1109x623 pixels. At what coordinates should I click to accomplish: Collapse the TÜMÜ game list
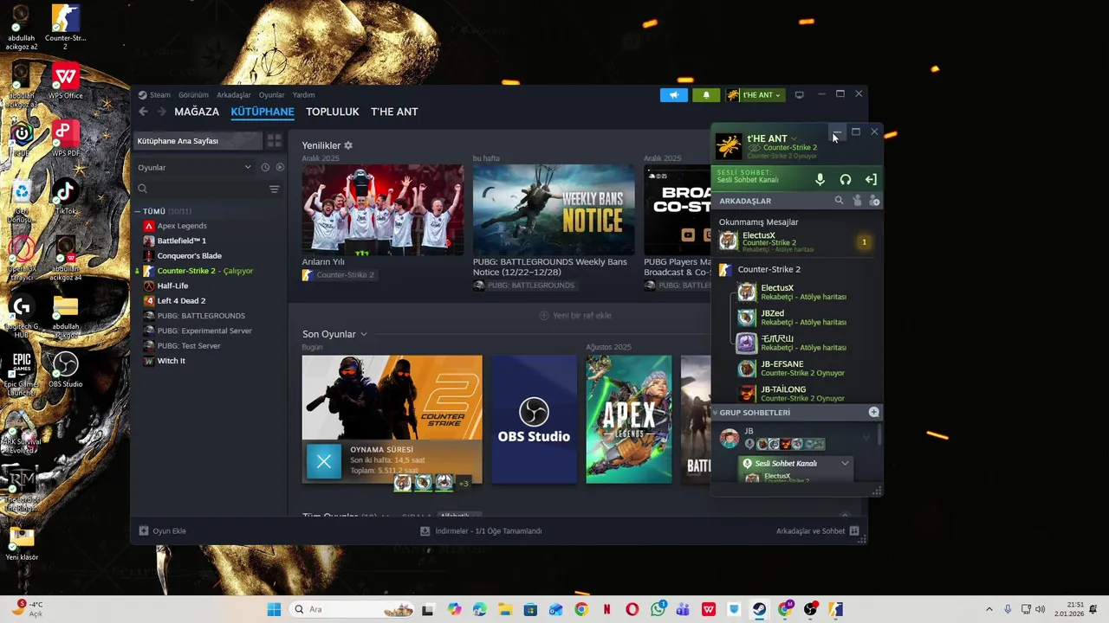pyautogui.click(x=137, y=211)
